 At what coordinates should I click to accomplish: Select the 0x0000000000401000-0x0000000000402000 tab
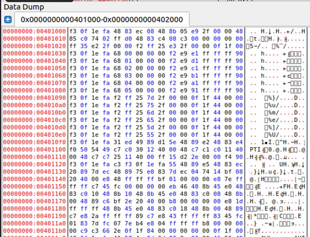click(101, 20)
